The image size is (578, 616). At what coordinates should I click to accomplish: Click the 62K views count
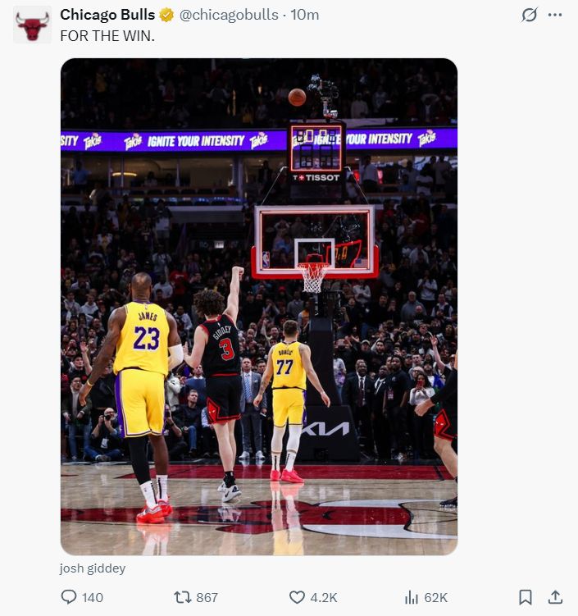click(436, 597)
